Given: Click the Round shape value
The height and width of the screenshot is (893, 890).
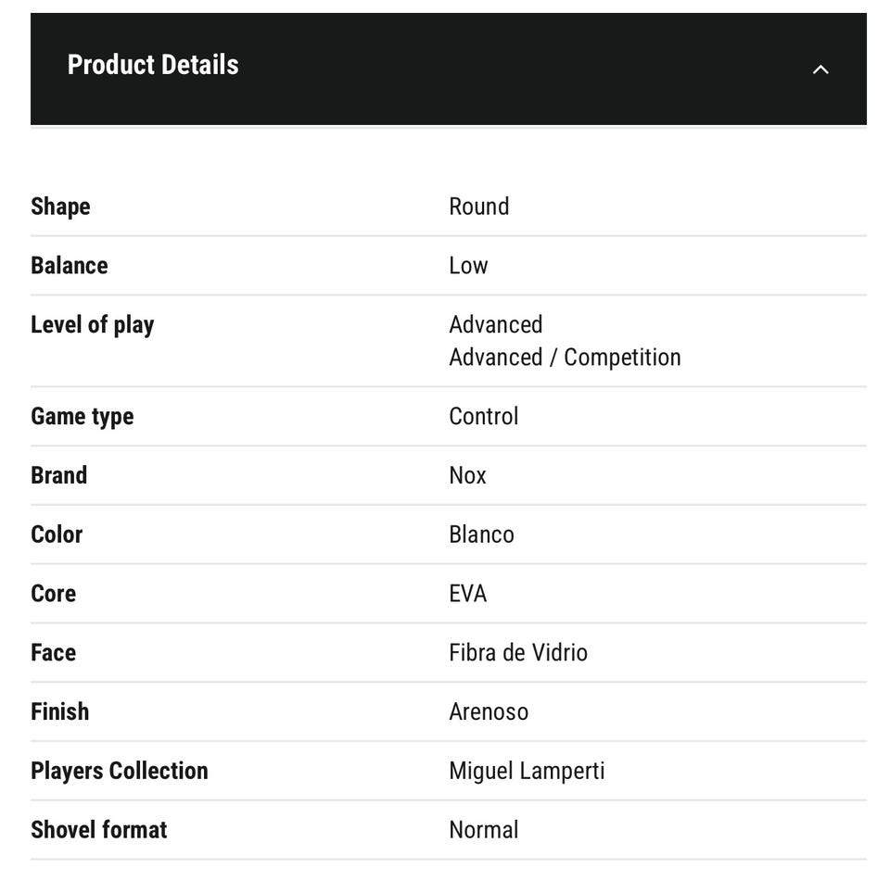Looking at the screenshot, I should tap(478, 206).
